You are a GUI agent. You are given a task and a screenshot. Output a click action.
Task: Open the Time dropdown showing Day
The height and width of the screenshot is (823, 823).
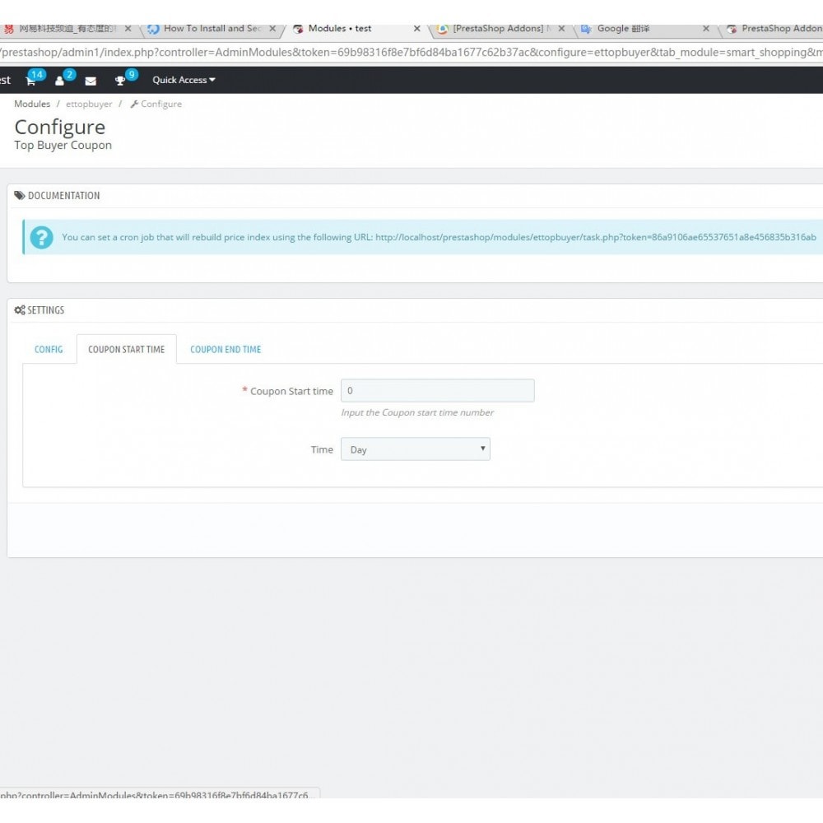click(x=415, y=449)
